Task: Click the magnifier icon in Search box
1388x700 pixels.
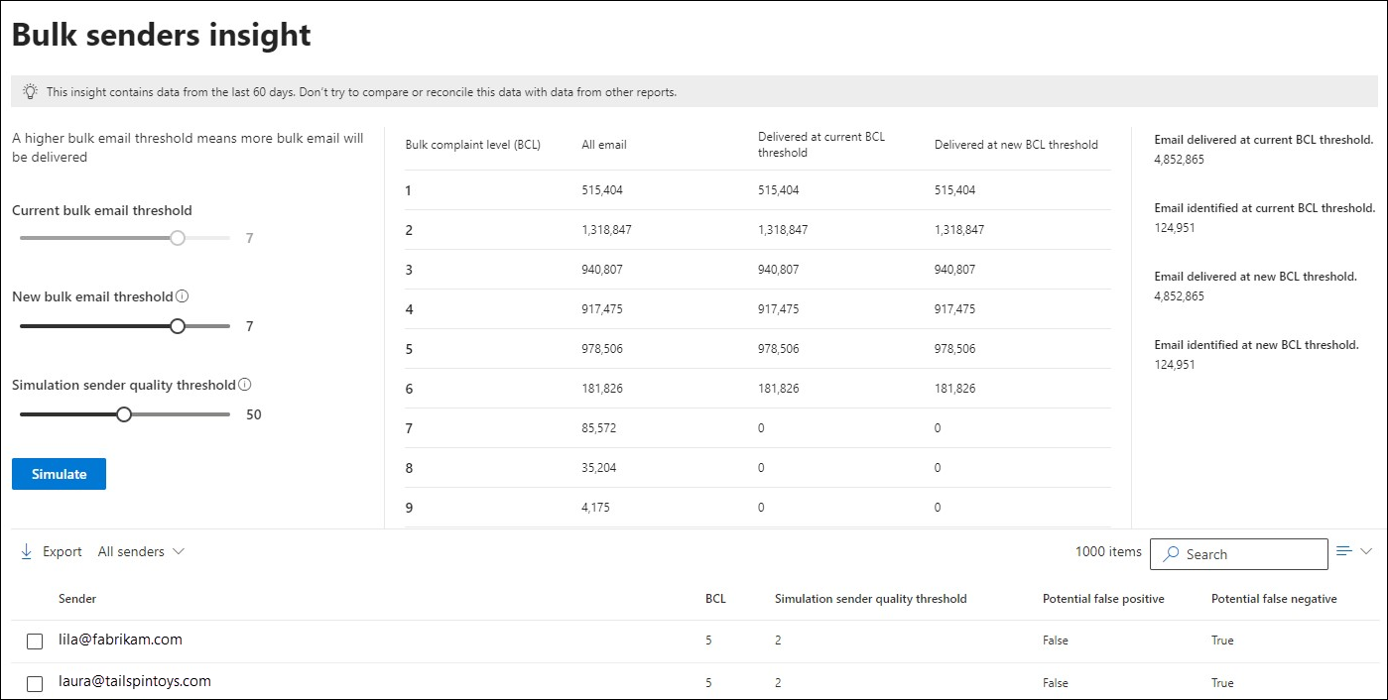Action: (1172, 554)
